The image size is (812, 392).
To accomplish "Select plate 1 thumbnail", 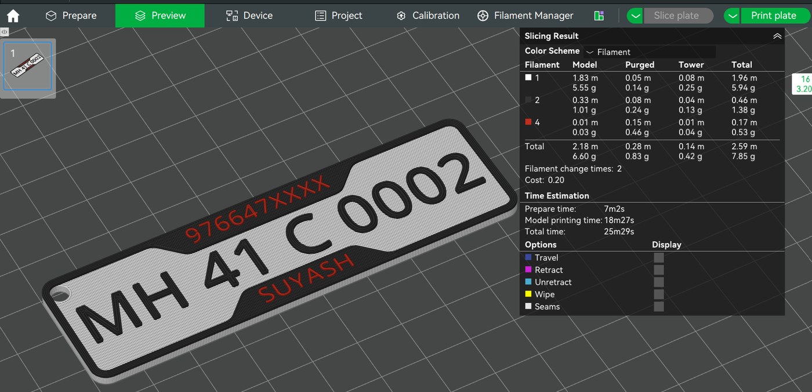I will click(28, 66).
